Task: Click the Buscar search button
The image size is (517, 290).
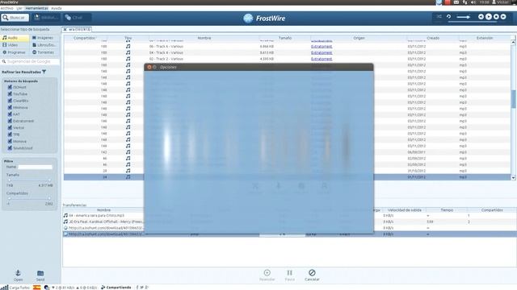Action: 15,18
